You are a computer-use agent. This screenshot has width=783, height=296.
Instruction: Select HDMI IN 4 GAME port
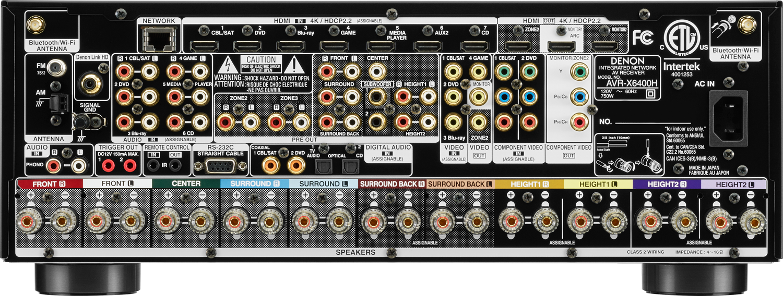point(334,46)
